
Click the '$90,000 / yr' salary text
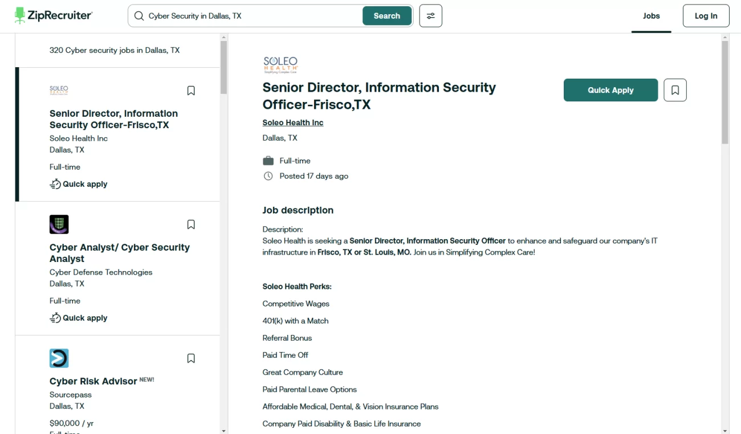tap(72, 423)
